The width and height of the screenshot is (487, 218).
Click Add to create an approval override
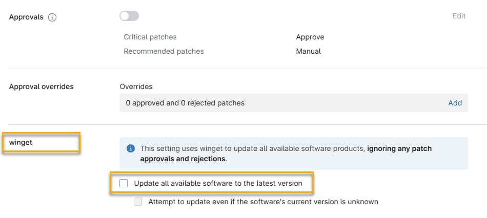(455, 103)
